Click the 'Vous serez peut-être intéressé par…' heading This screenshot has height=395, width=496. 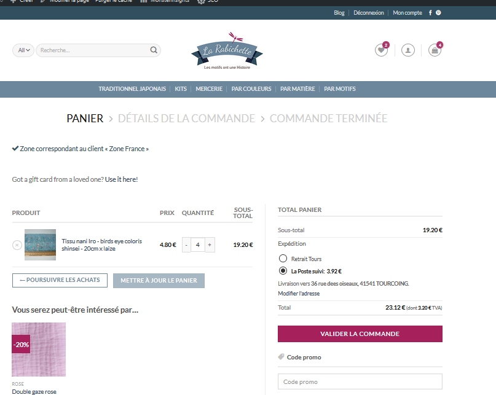coord(75,310)
